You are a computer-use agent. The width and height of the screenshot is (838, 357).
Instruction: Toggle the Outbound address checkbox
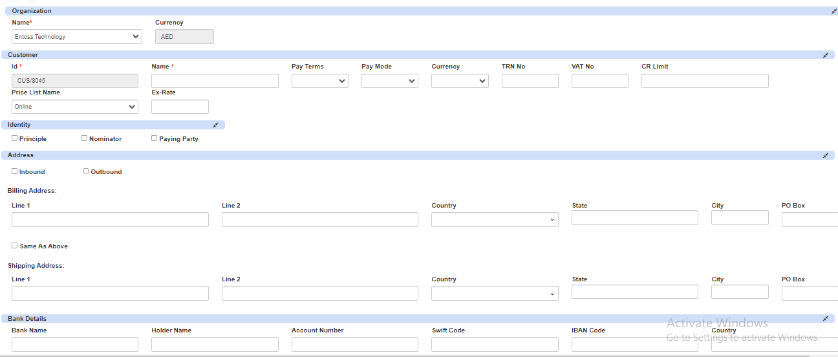[x=87, y=171]
